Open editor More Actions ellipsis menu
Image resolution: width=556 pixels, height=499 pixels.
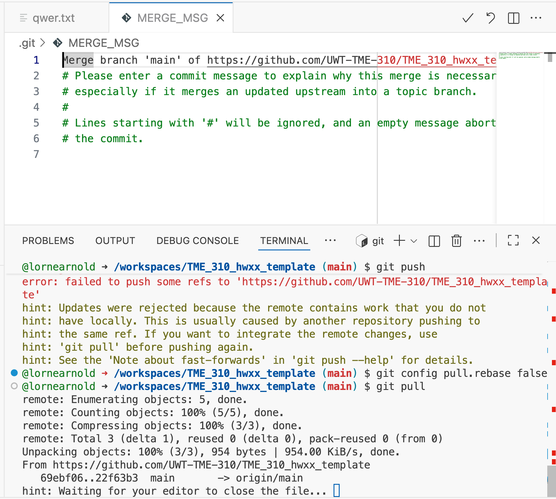click(536, 18)
